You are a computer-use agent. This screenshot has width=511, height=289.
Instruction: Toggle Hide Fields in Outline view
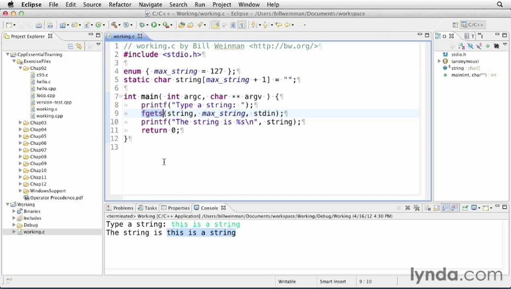[x=470, y=46]
